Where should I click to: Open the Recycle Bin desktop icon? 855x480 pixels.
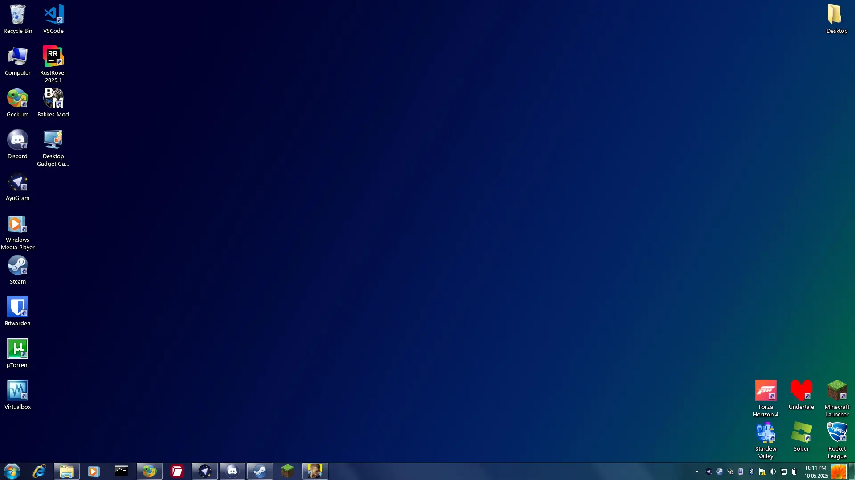pos(18,19)
